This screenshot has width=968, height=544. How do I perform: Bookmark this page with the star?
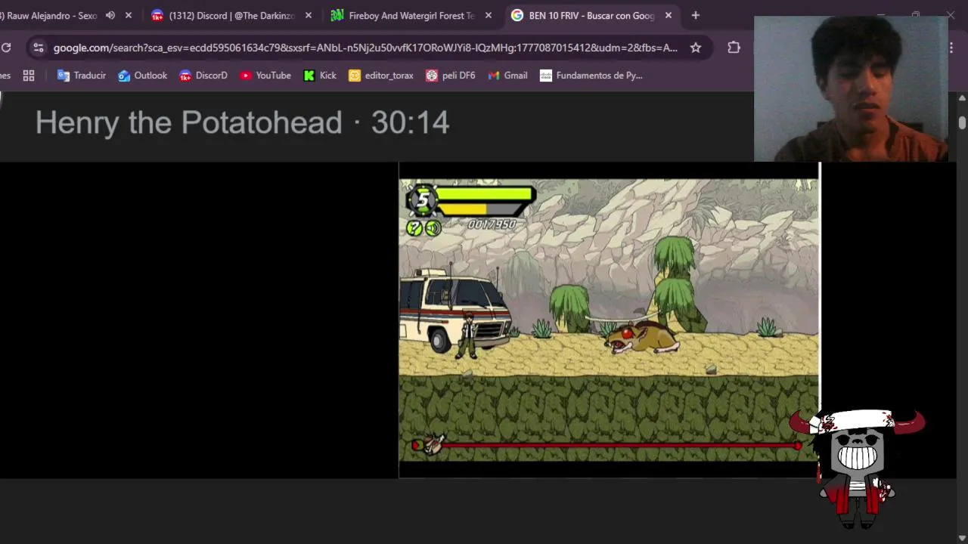[696, 48]
